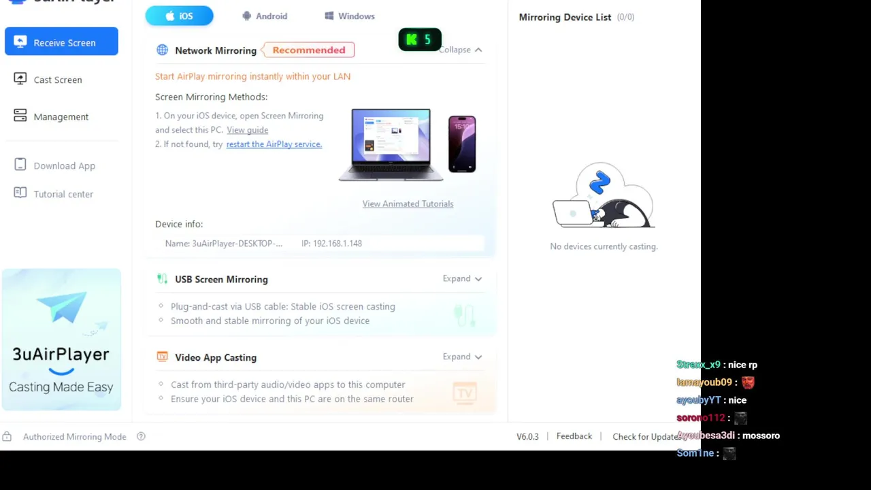Click the device Name 3uAirPlayer-DESKTOP text
The image size is (871, 490).
click(223, 243)
